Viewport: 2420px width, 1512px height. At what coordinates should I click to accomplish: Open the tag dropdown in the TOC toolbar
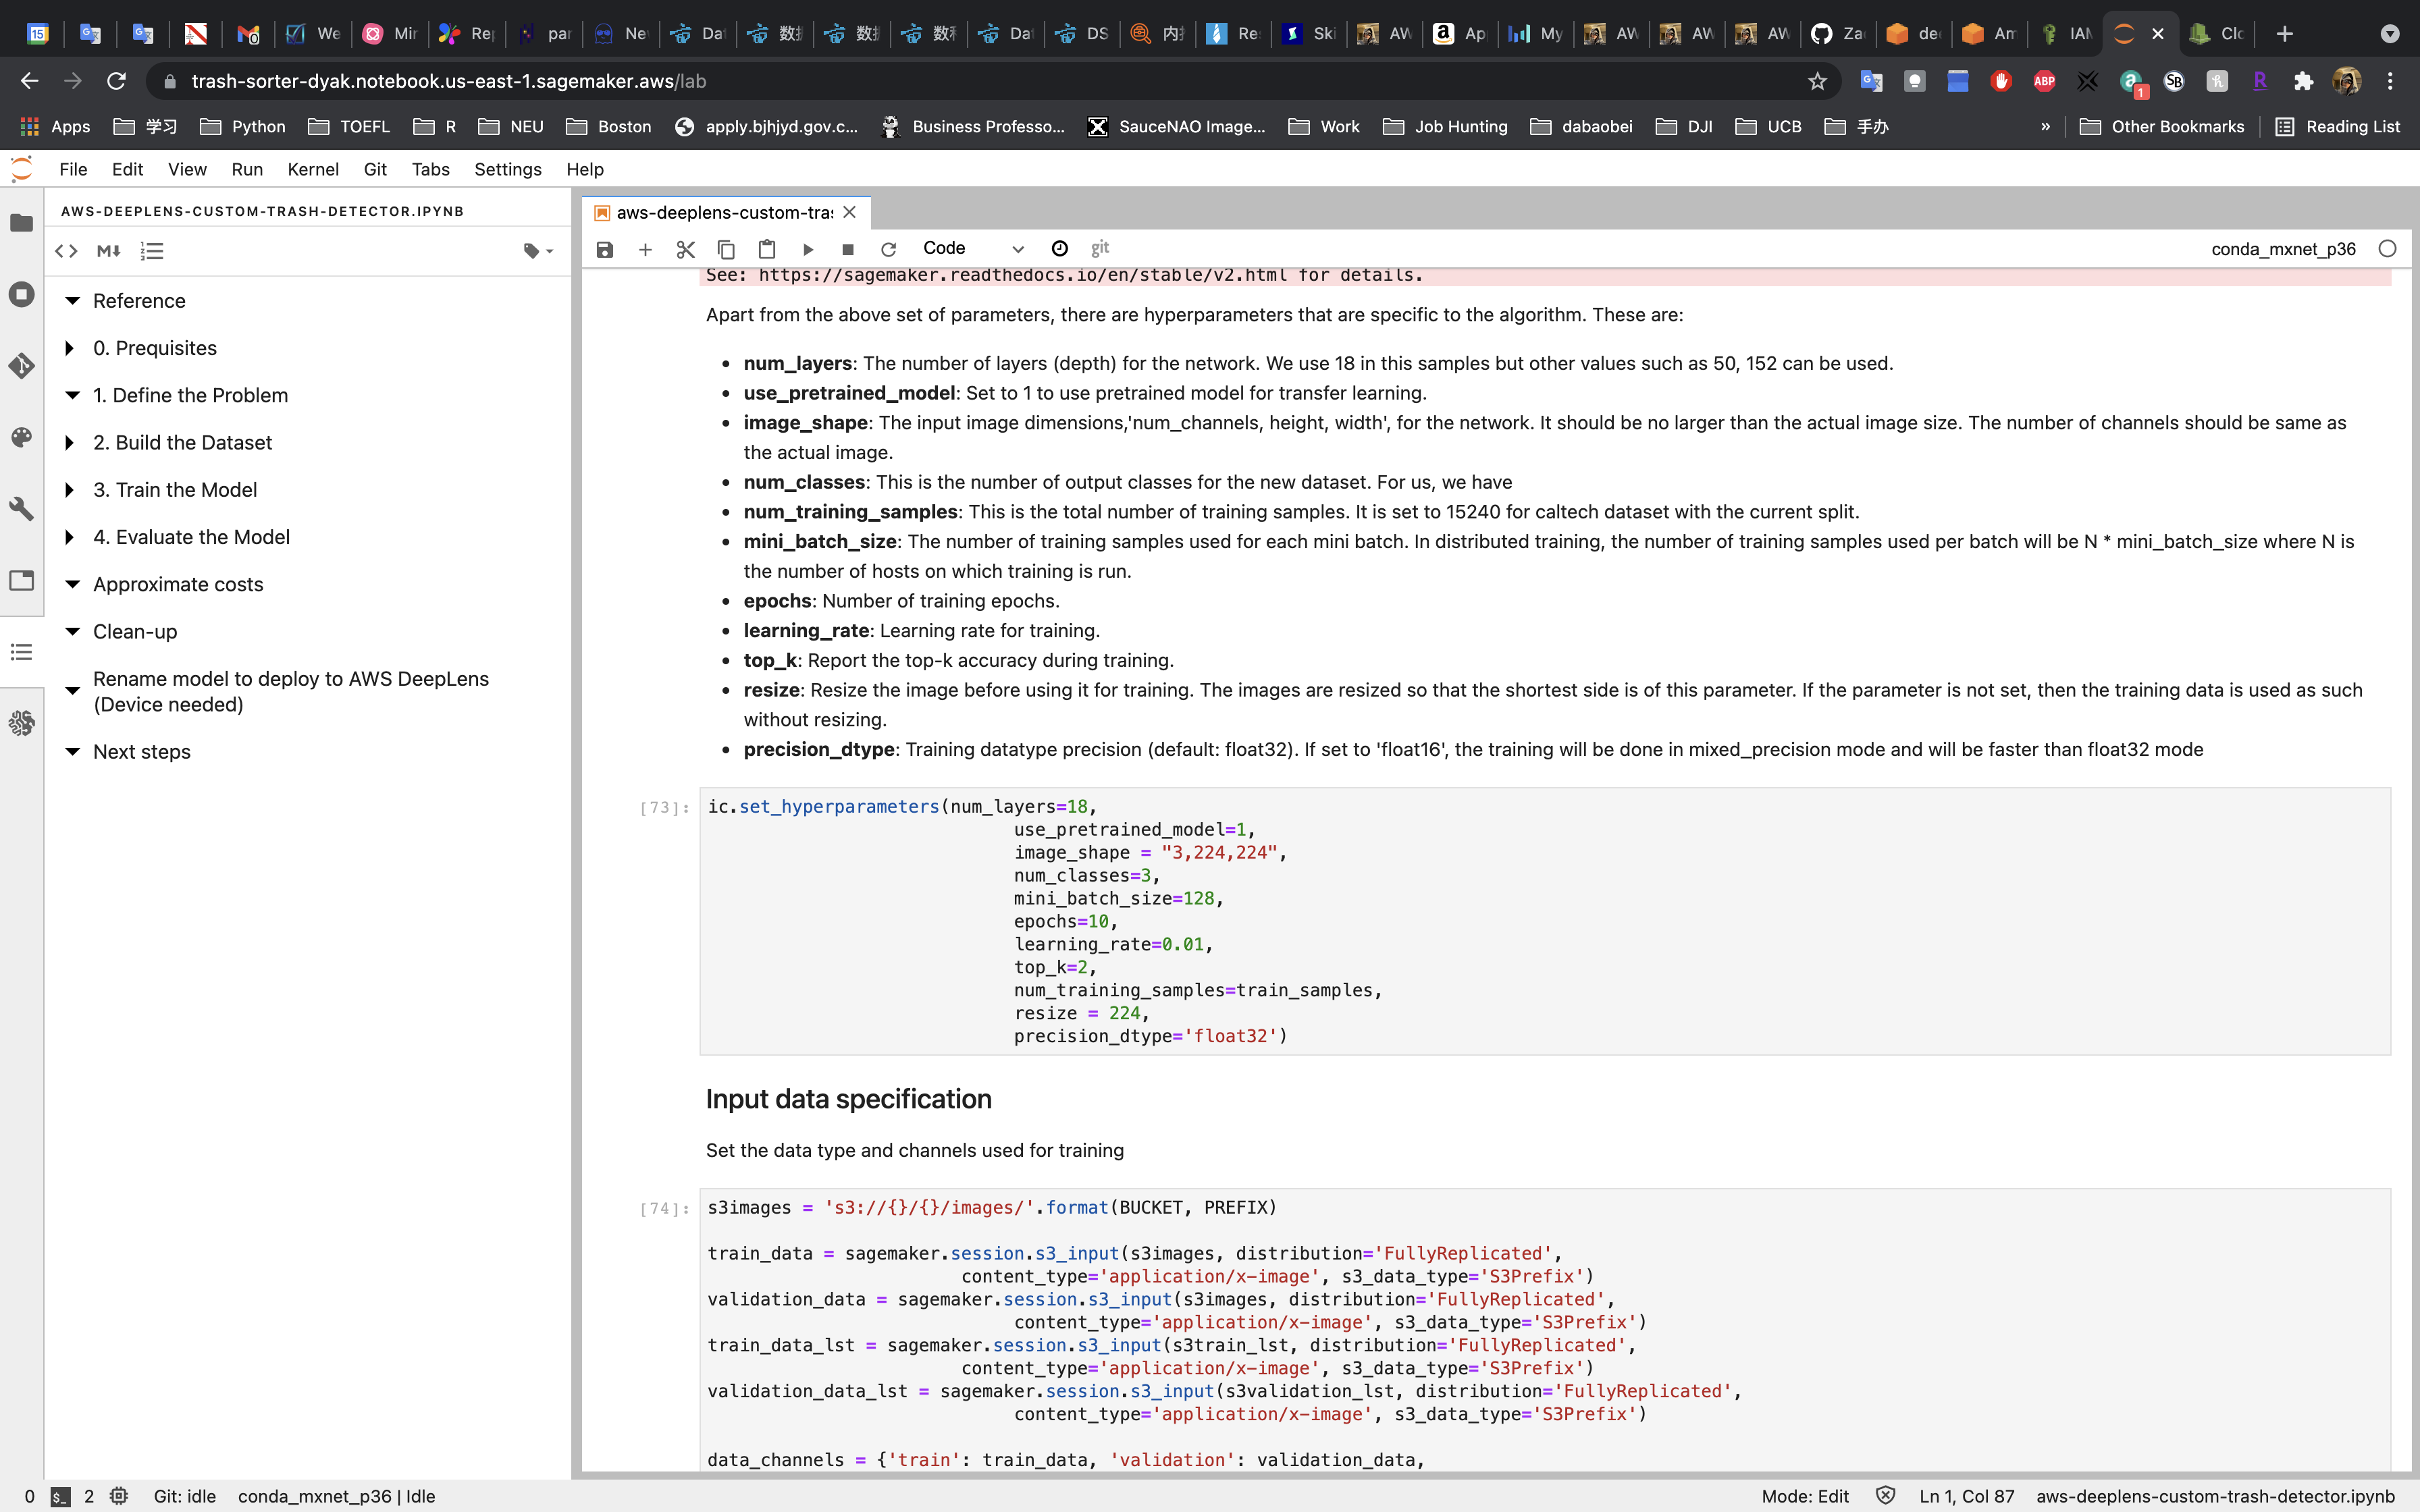[538, 251]
